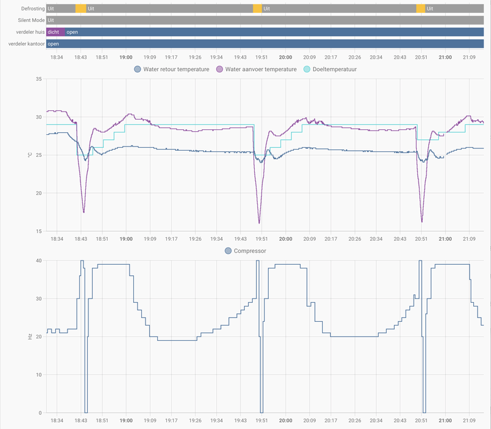
Task: Select the first yellow defrosting segment near 18:43
Action: (x=81, y=9)
